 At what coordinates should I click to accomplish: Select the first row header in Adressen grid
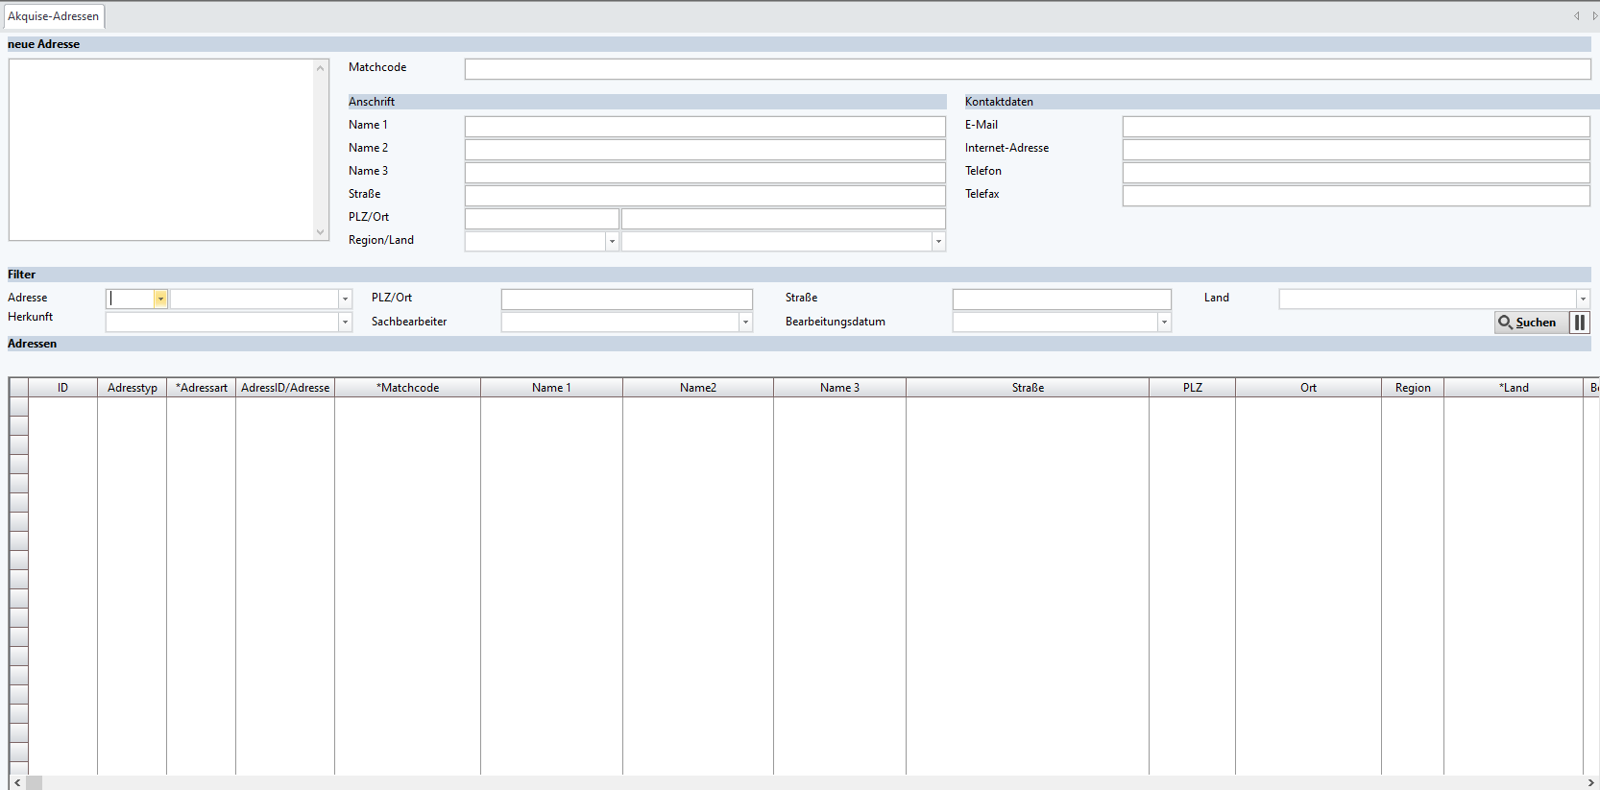click(18, 407)
